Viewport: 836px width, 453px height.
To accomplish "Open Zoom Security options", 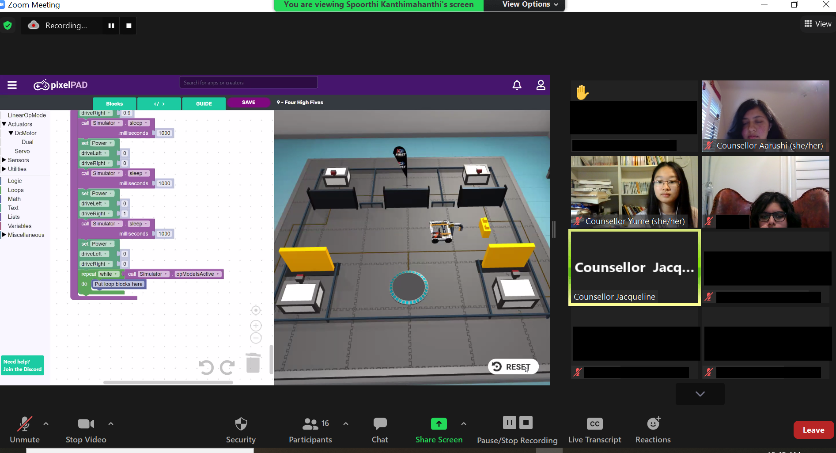I will coord(241,430).
